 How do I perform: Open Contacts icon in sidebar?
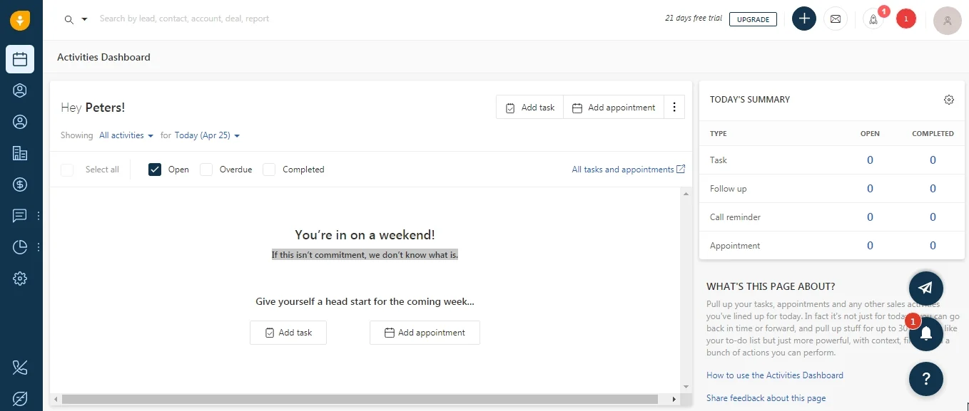click(x=20, y=122)
